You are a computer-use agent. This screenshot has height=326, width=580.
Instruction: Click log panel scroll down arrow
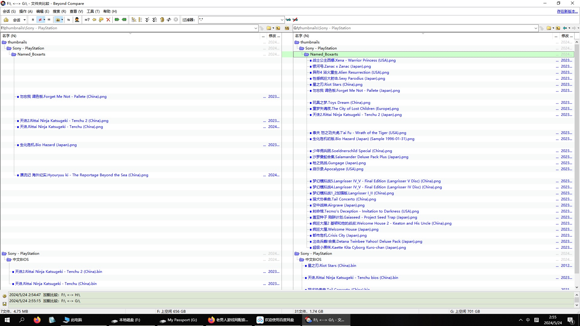click(577, 305)
